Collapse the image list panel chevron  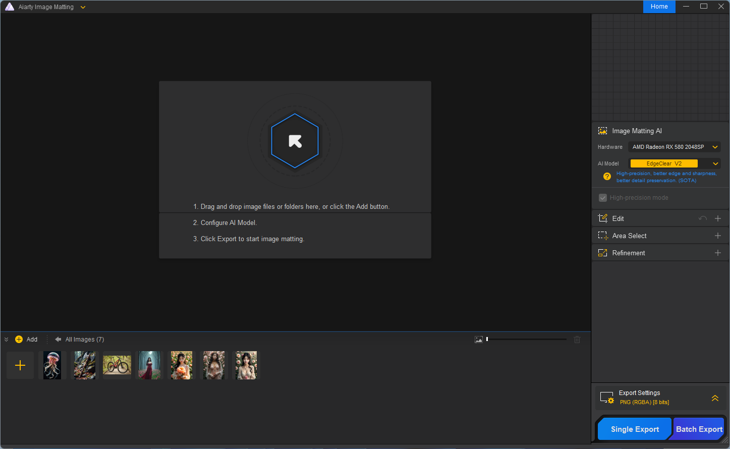[x=6, y=340]
